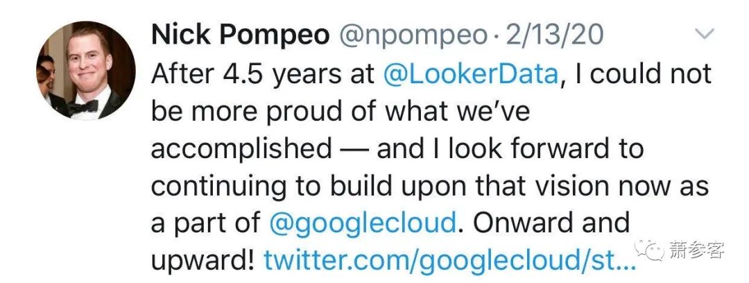Click Nick Pompeo's profile photo

[x=86, y=70]
